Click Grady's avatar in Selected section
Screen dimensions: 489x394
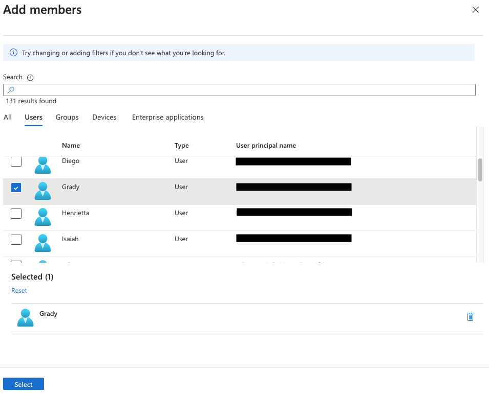[25, 317]
